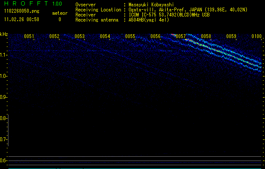
Task: Click the Receiving Location label
Action: click(x=98, y=10)
